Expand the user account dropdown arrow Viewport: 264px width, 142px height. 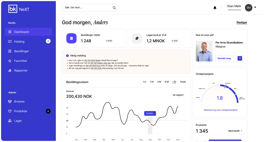click(x=255, y=7)
